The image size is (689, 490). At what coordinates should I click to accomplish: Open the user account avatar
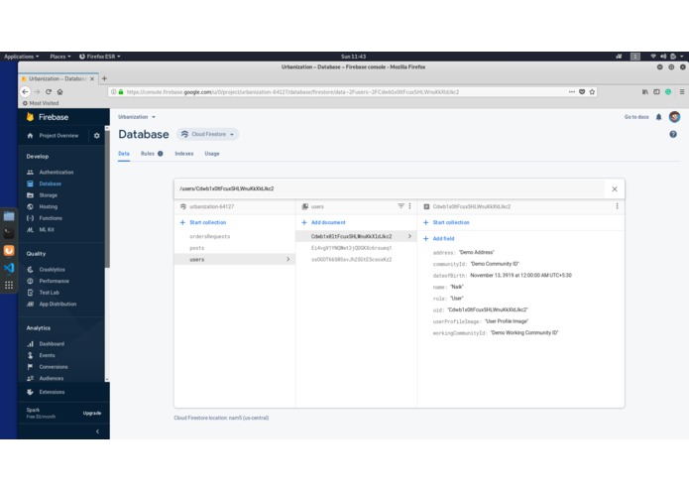click(674, 117)
